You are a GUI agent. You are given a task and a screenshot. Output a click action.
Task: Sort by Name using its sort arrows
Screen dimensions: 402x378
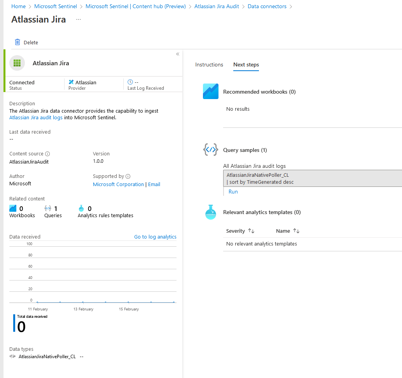296,231
